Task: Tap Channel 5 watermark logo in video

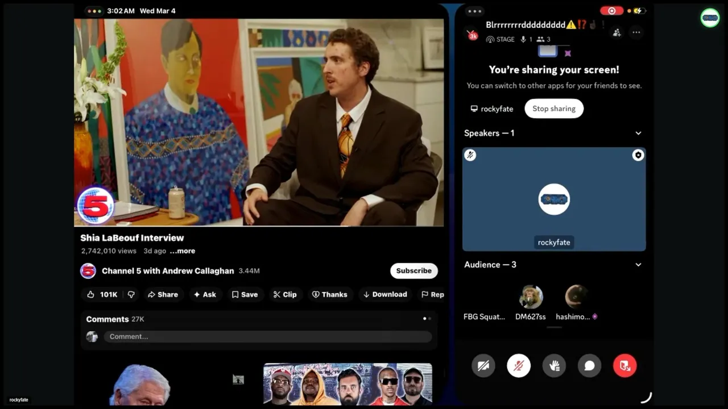Action: tap(96, 205)
